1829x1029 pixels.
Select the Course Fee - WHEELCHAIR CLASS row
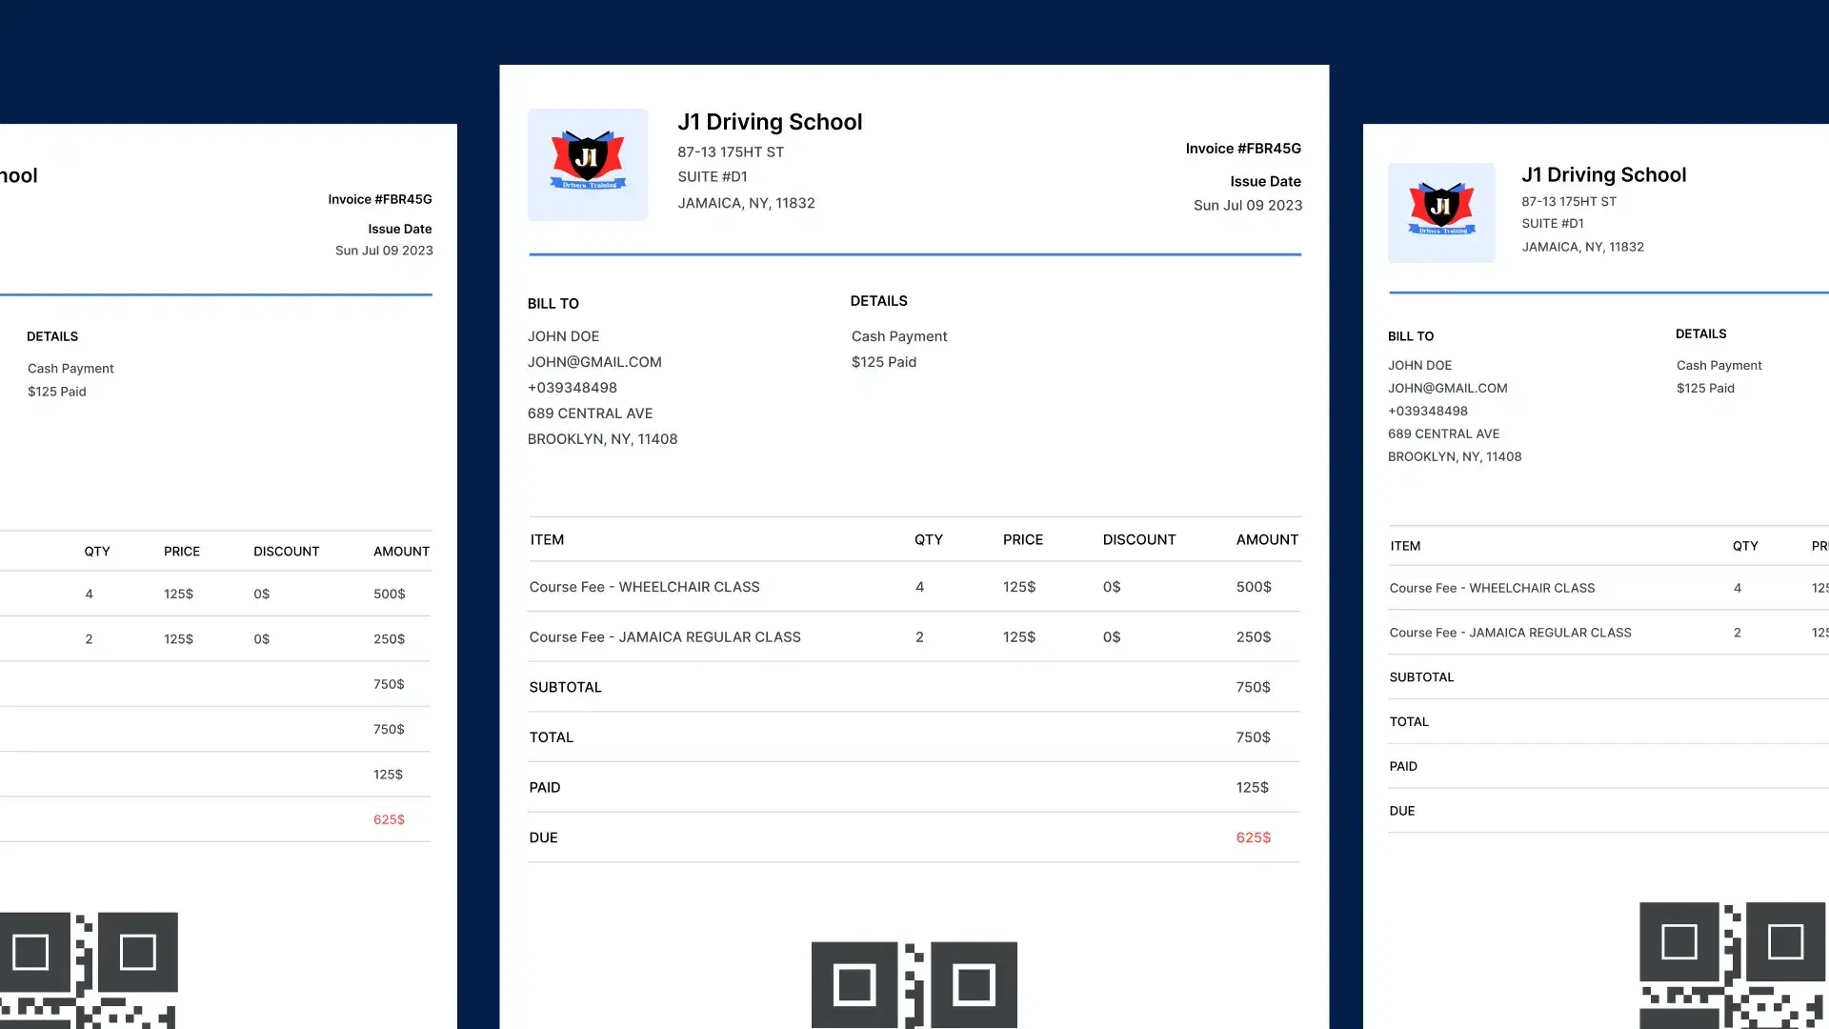[x=645, y=587]
